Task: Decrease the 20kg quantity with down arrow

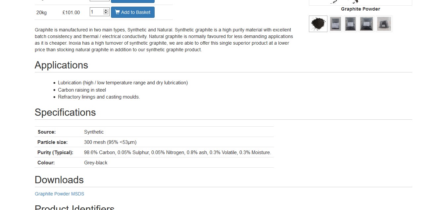Action: pyautogui.click(x=106, y=14)
